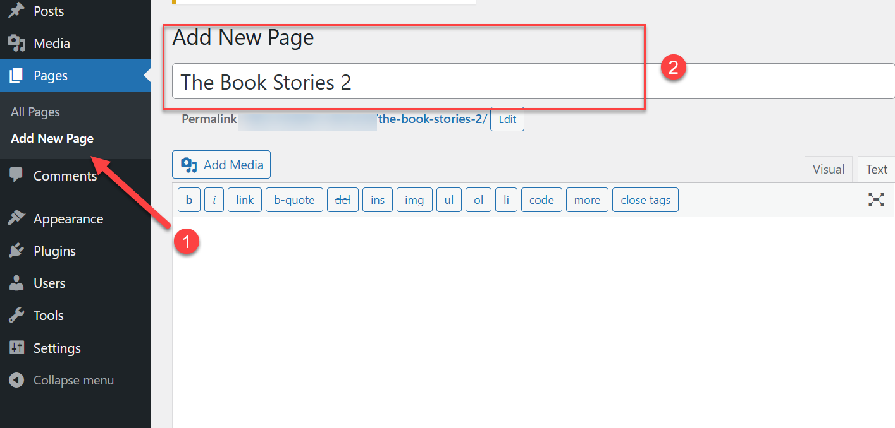The height and width of the screenshot is (428, 895).
Task: Select Add New Page submenu item
Action: click(52, 138)
